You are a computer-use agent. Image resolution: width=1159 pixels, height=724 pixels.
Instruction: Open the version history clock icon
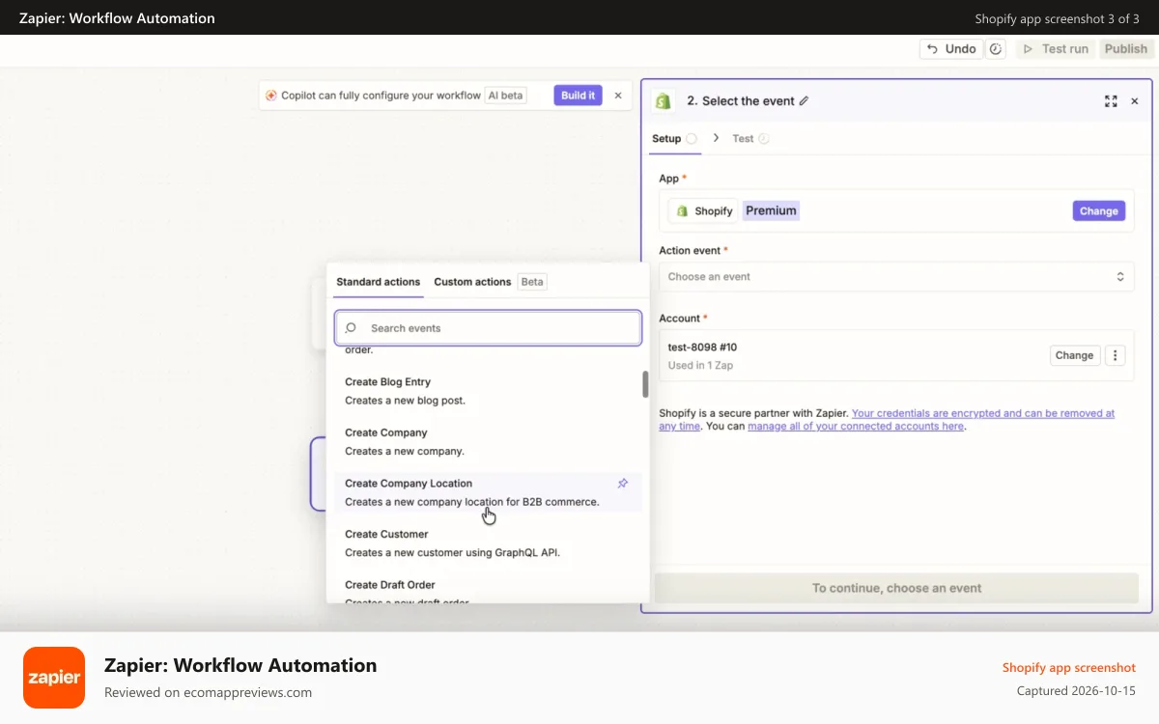click(997, 49)
